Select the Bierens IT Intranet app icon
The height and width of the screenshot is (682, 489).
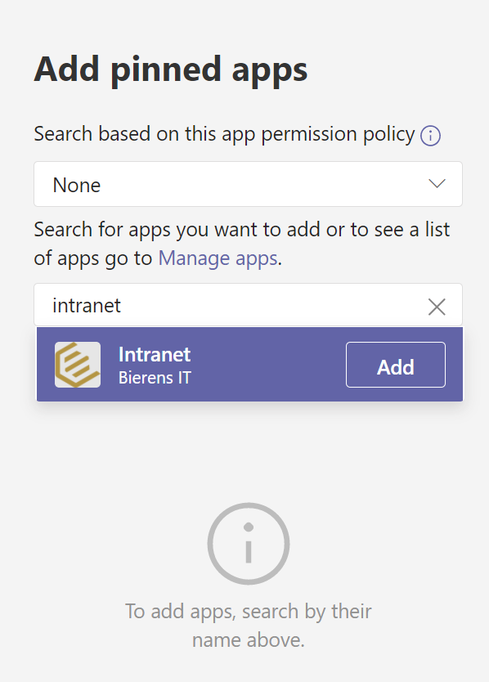(78, 364)
